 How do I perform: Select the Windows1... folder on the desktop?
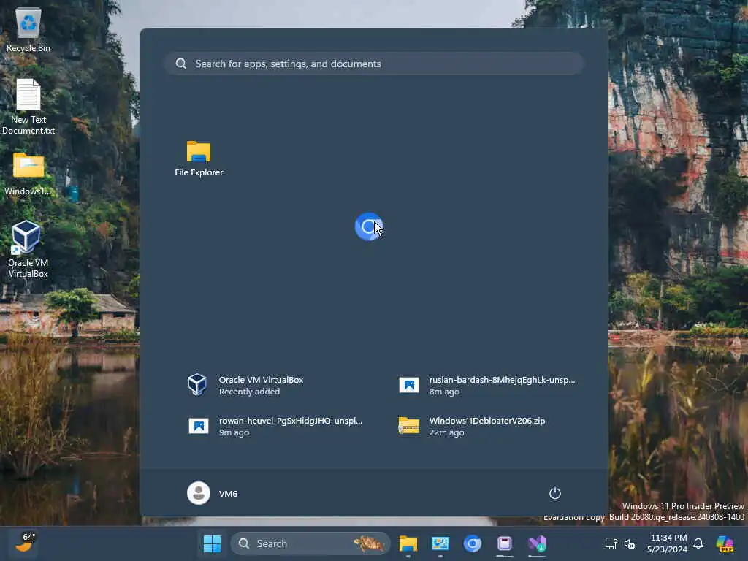click(x=28, y=175)
